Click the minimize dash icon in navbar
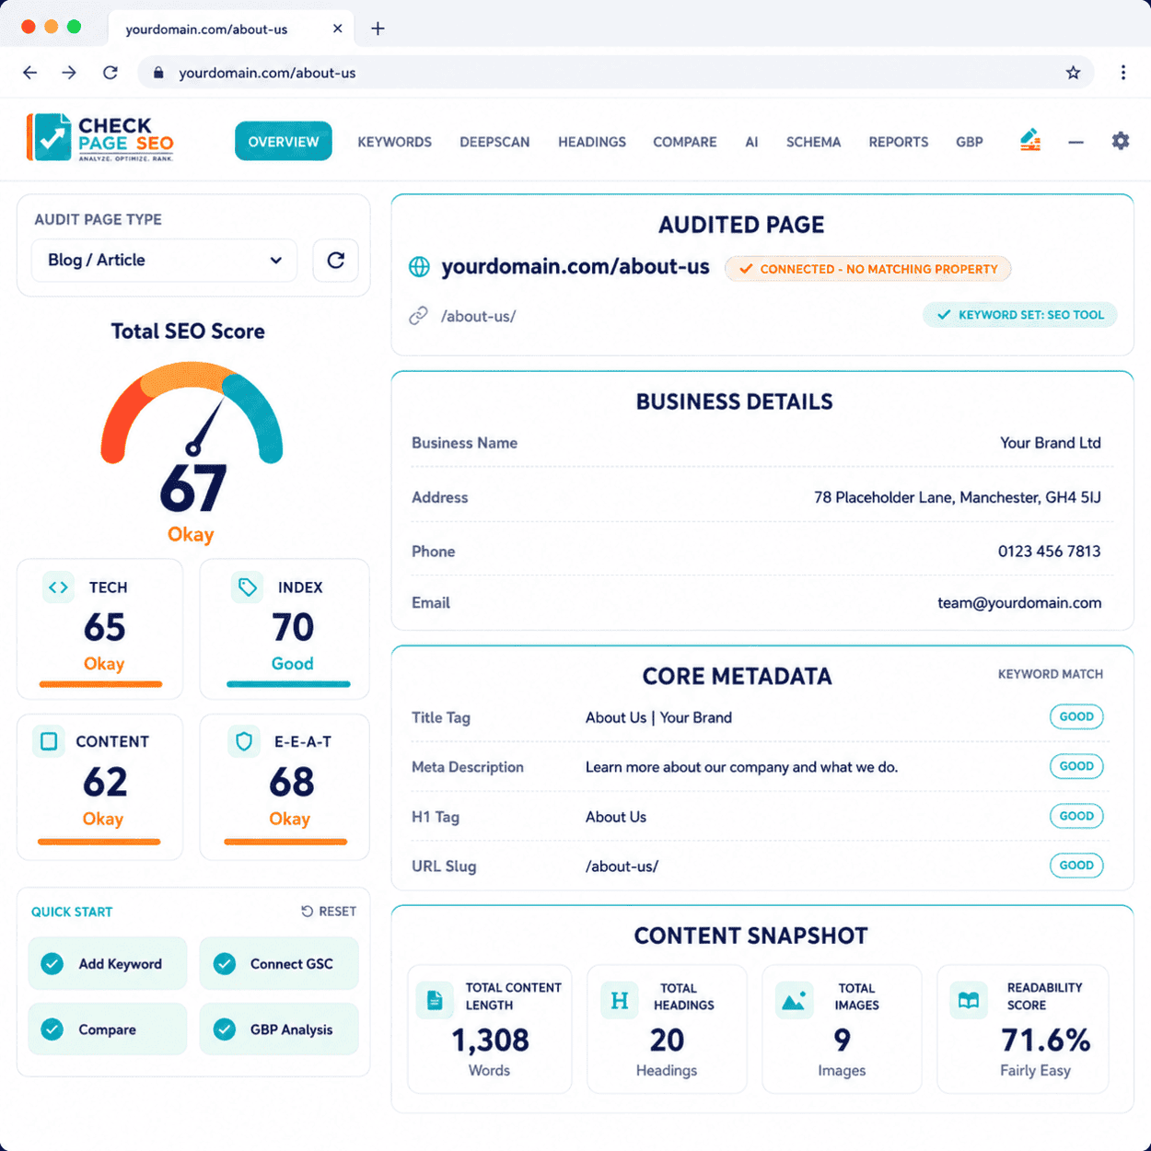 point(1075,142)
